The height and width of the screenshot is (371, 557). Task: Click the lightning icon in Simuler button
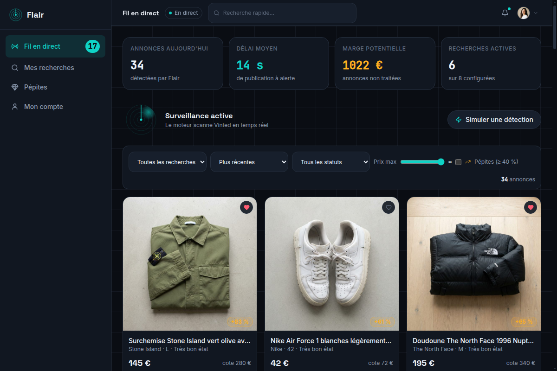(459, 120)
